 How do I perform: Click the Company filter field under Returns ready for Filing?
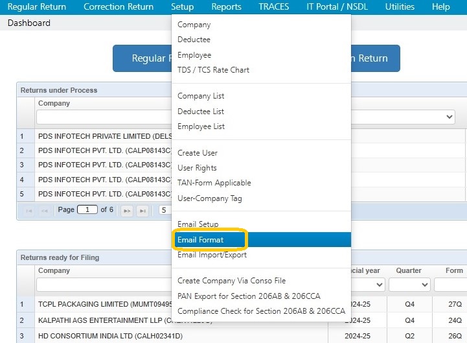[x=104, y=285]
